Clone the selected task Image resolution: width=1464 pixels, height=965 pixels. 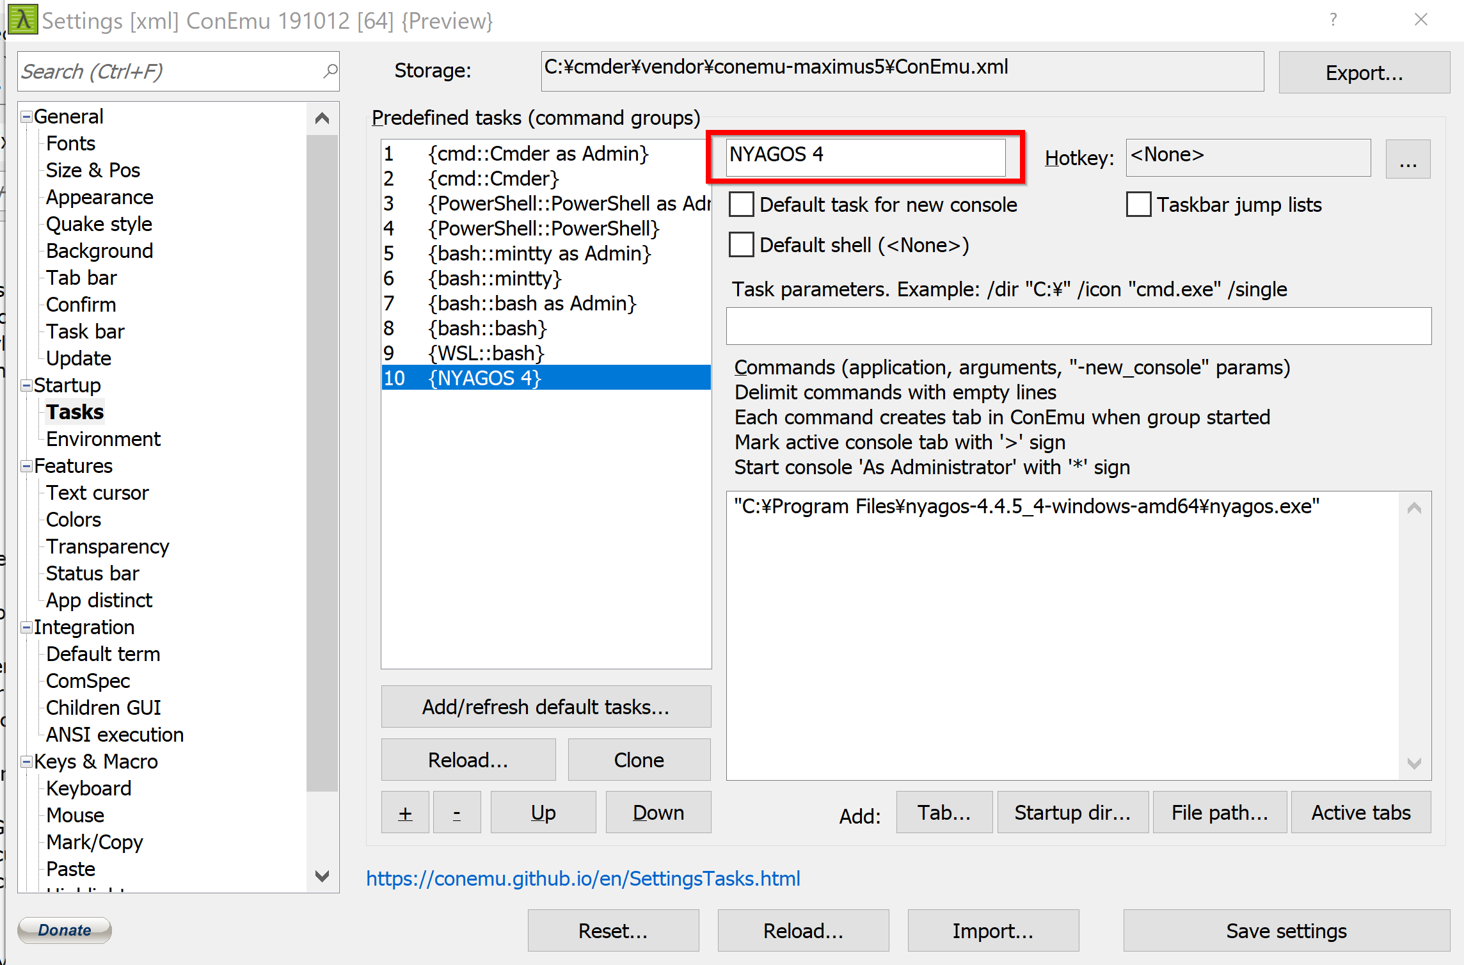tap(639, 760)
